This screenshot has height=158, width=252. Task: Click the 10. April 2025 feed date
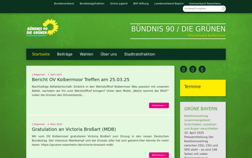click(194, 133)
